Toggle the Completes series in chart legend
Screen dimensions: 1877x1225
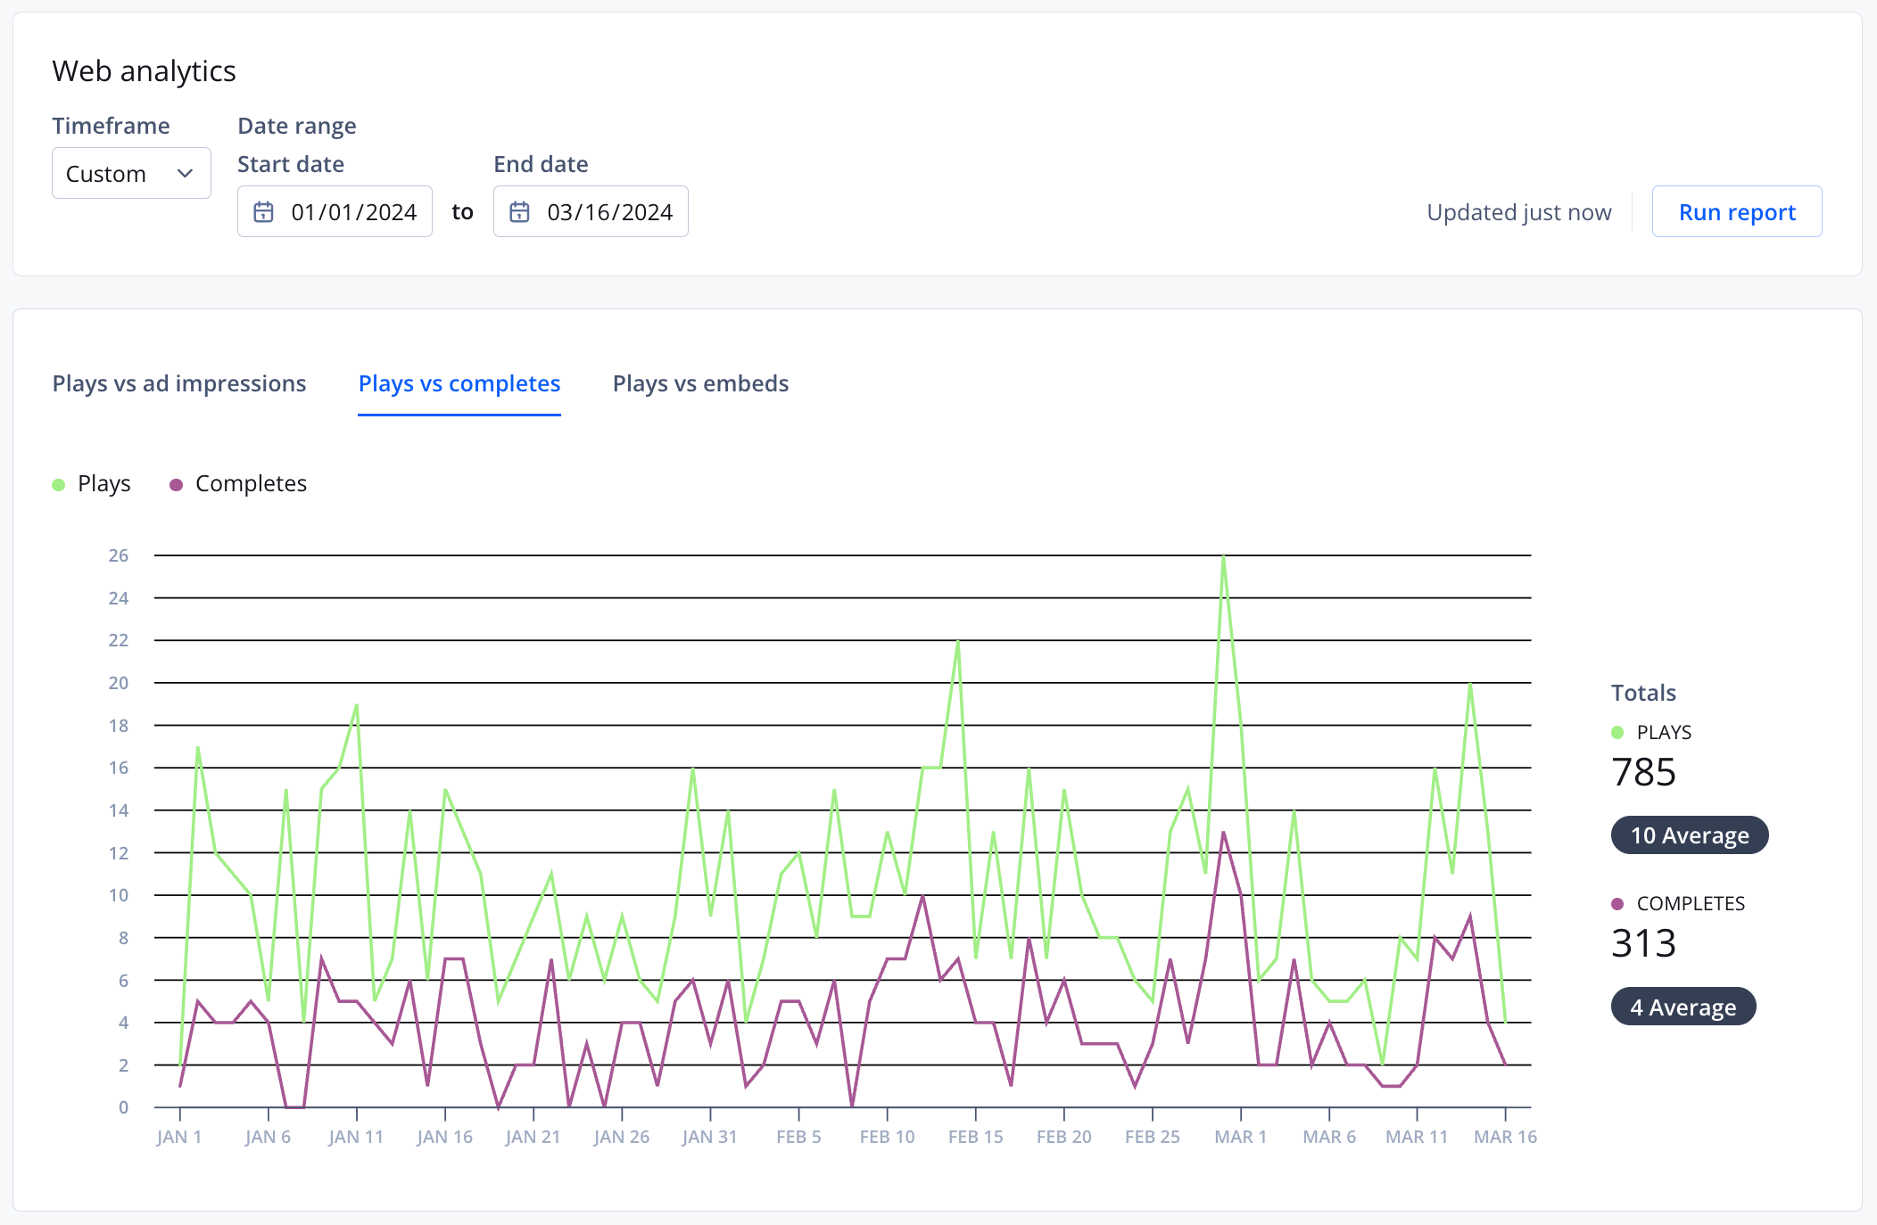tap(251, 483)
